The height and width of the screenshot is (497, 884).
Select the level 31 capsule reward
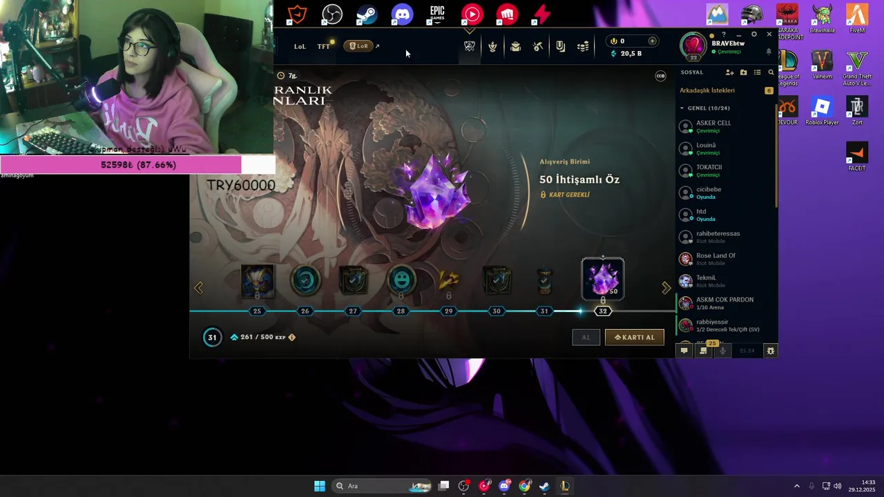point(544,281)
